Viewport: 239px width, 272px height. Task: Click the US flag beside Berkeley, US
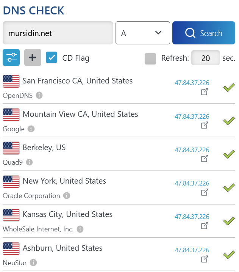pyautogui.click(x=11, y=148)
